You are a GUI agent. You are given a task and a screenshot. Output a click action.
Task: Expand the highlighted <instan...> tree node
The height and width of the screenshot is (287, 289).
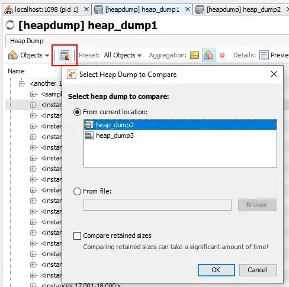(33, 105)
